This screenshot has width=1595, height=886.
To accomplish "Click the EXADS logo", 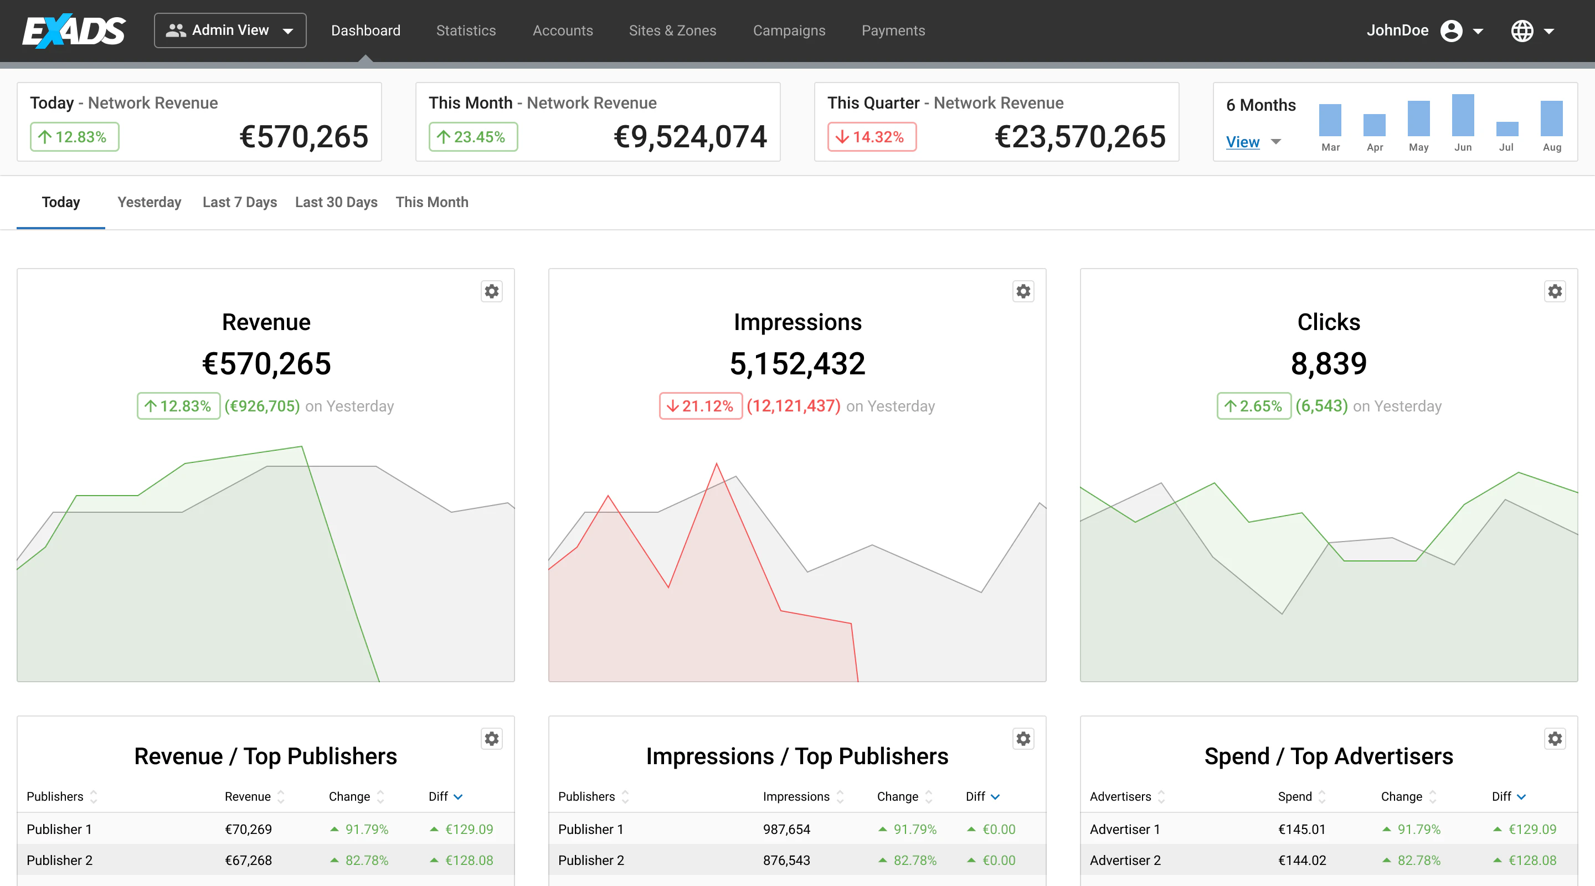I will point(74,30).
